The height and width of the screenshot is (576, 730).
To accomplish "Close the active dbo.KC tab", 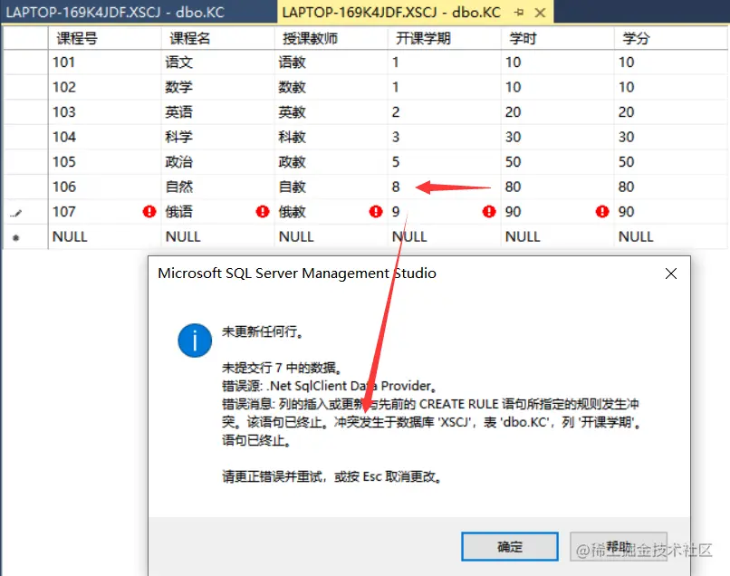I will tap(540, 13).
